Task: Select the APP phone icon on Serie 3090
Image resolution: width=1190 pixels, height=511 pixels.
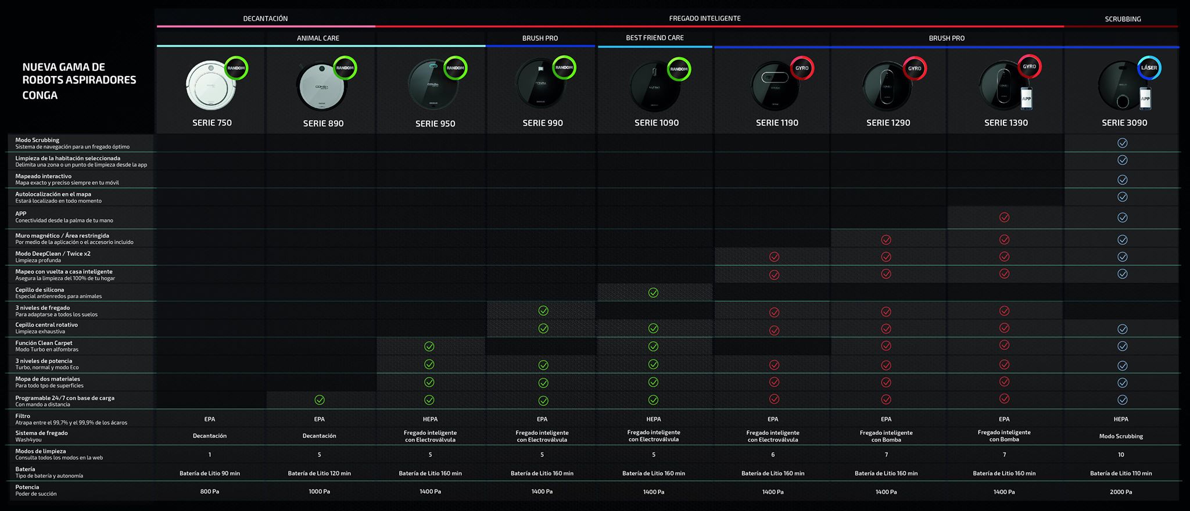Action: [x=1145, y=98]
